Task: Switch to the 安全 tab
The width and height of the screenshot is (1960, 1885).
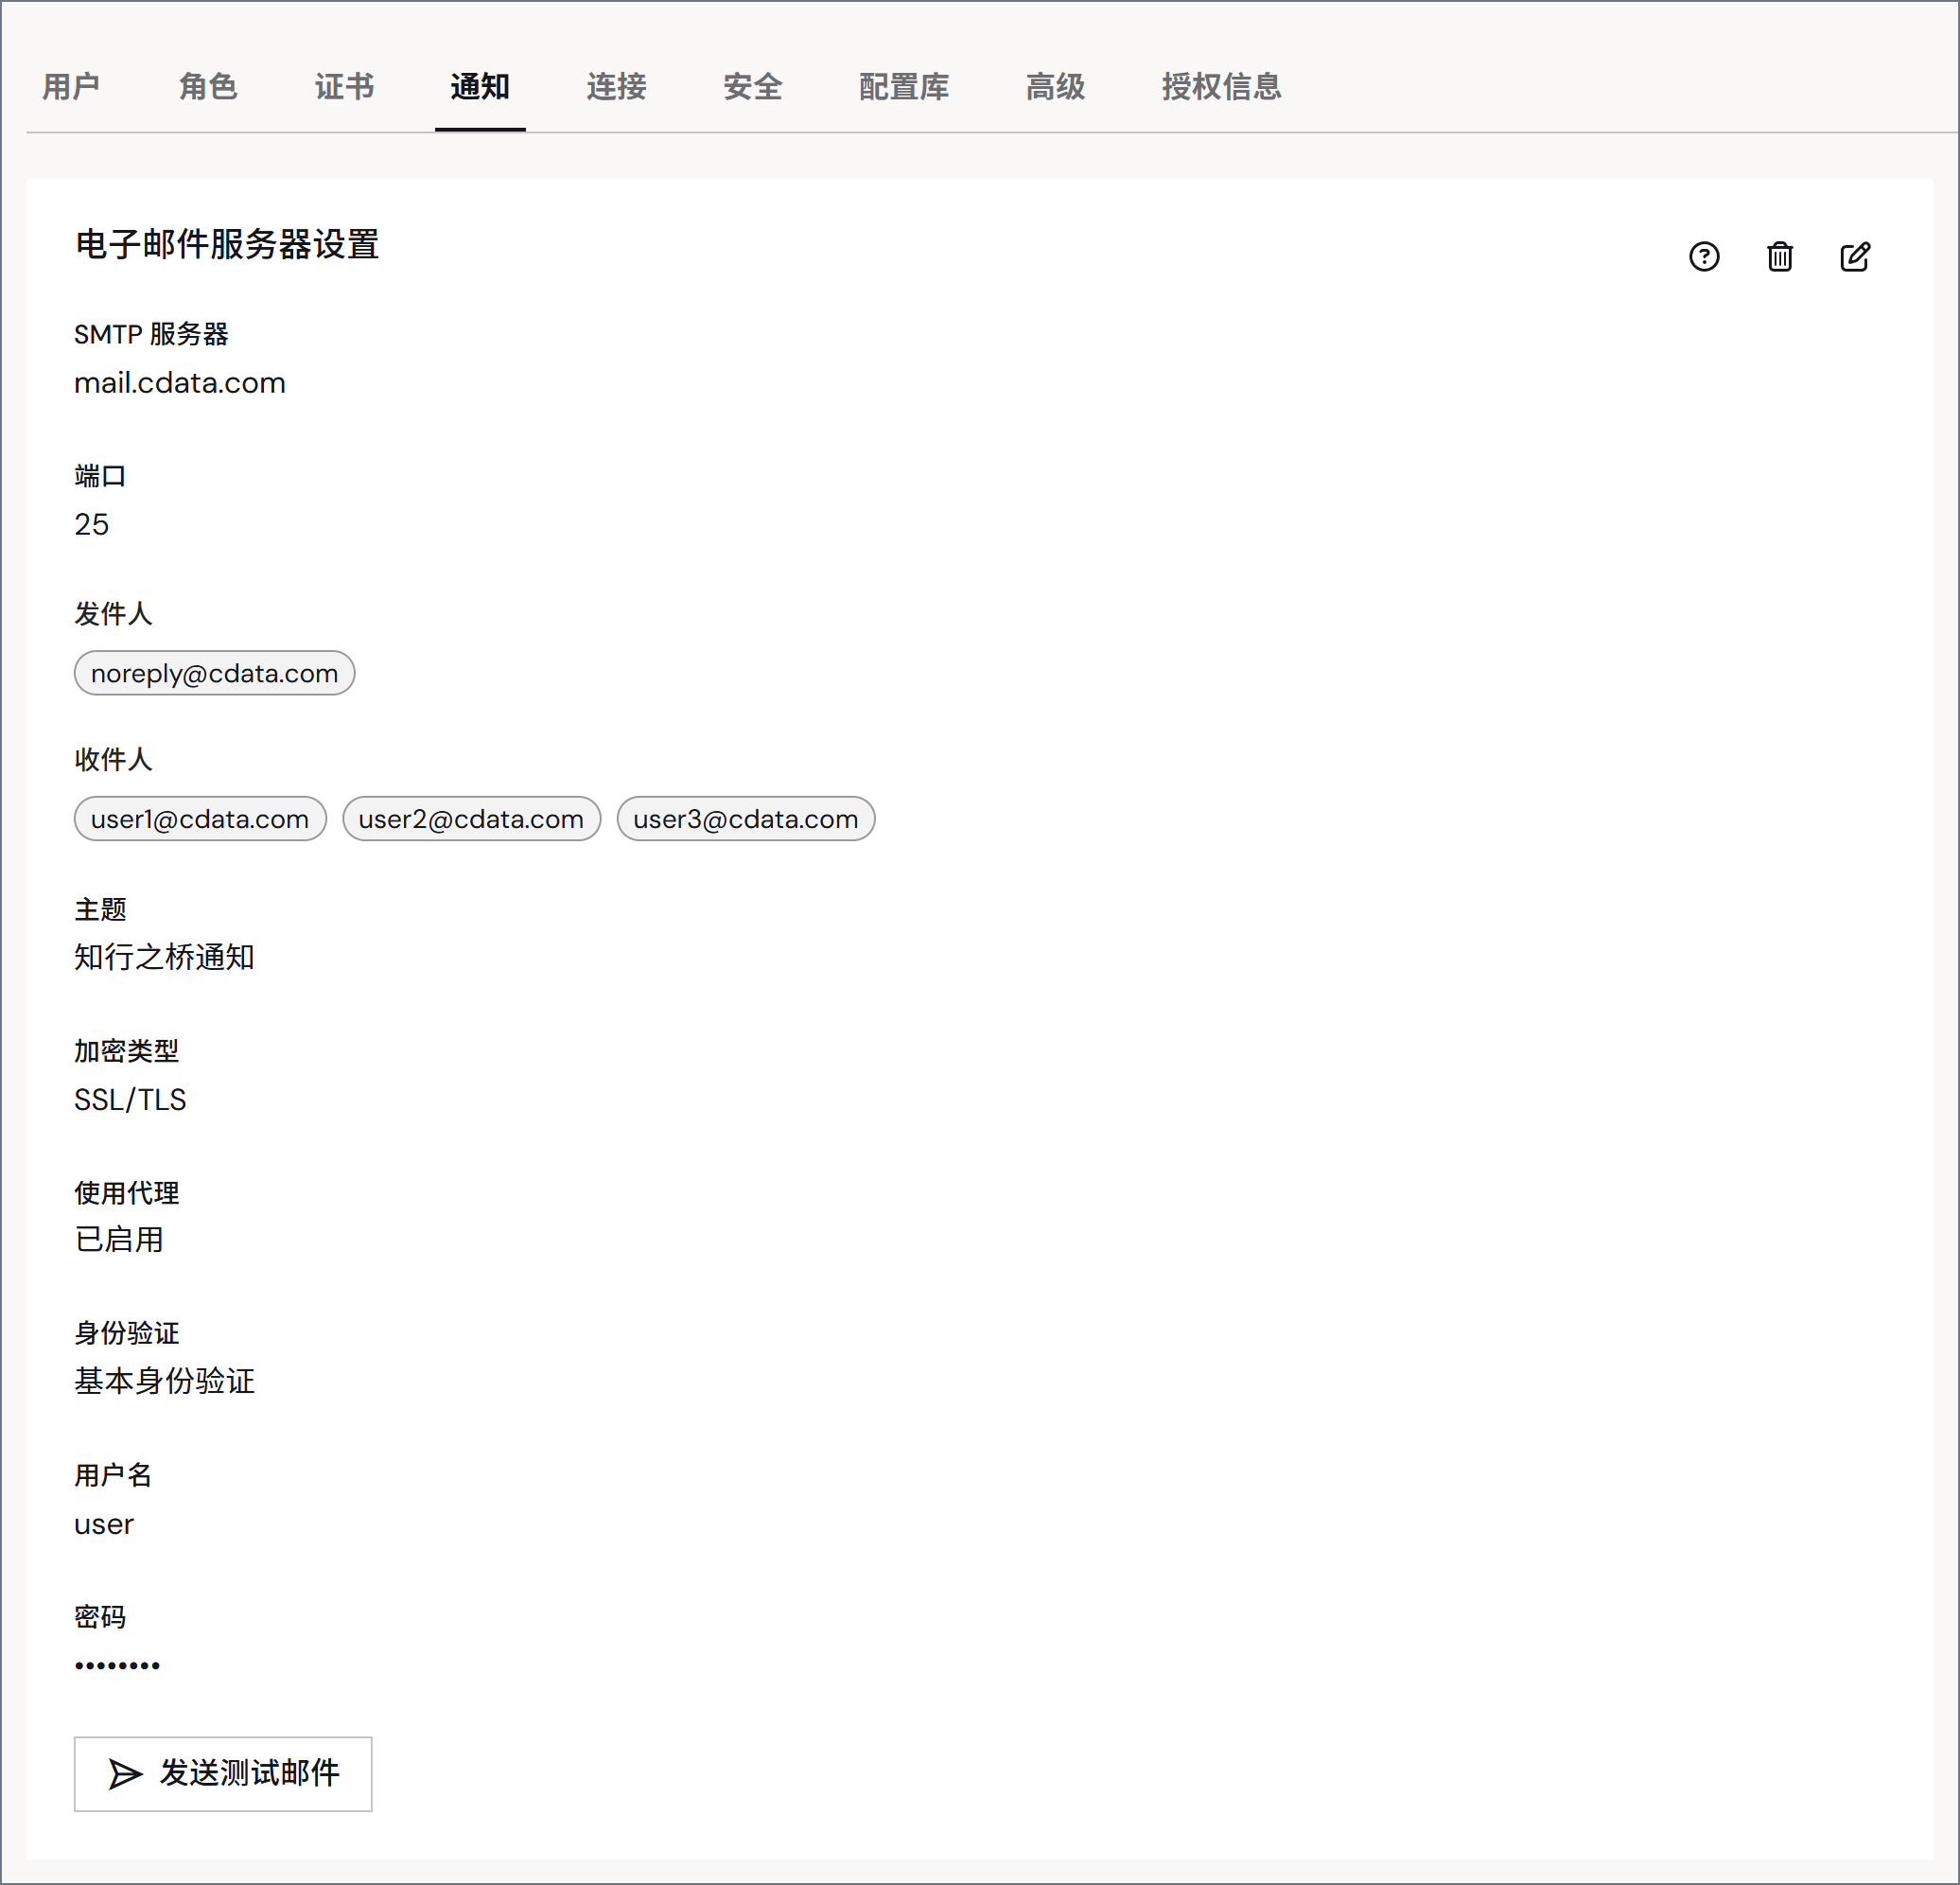Action: (x=752, y=87)
